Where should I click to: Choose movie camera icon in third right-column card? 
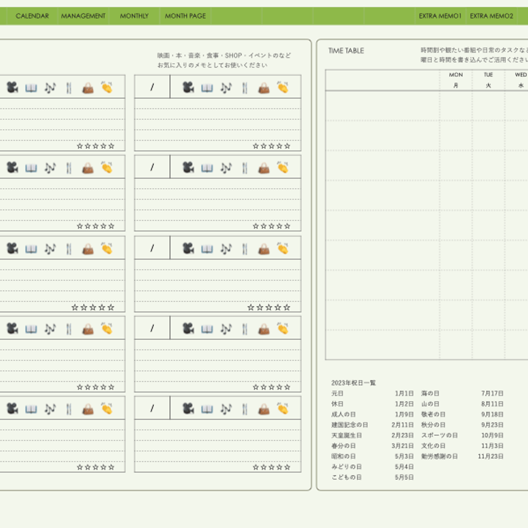188,249
